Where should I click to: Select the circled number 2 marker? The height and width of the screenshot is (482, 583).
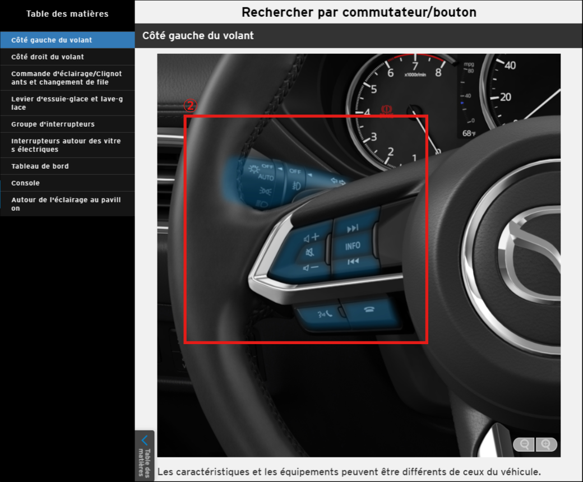pyautogui.click(x=191, y=105)
